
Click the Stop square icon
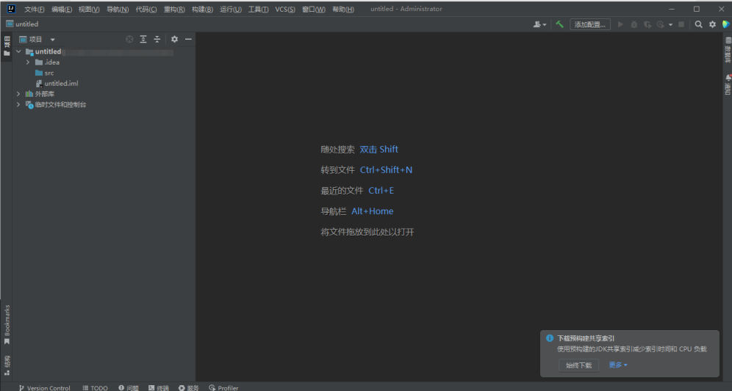[681, 24]
